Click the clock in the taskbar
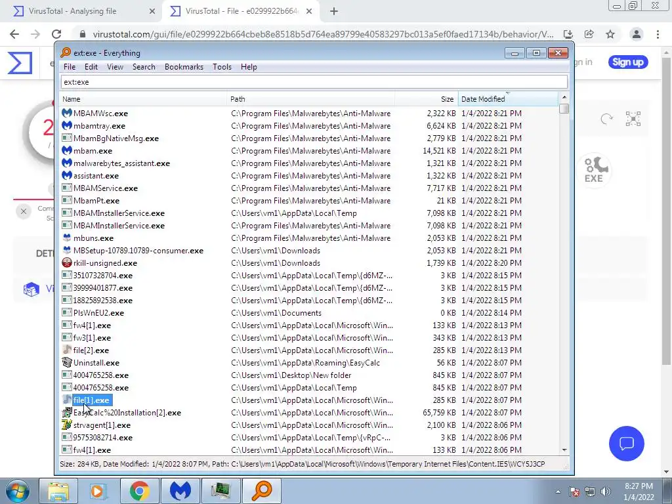The image size is (672, 504). [639, 492]
